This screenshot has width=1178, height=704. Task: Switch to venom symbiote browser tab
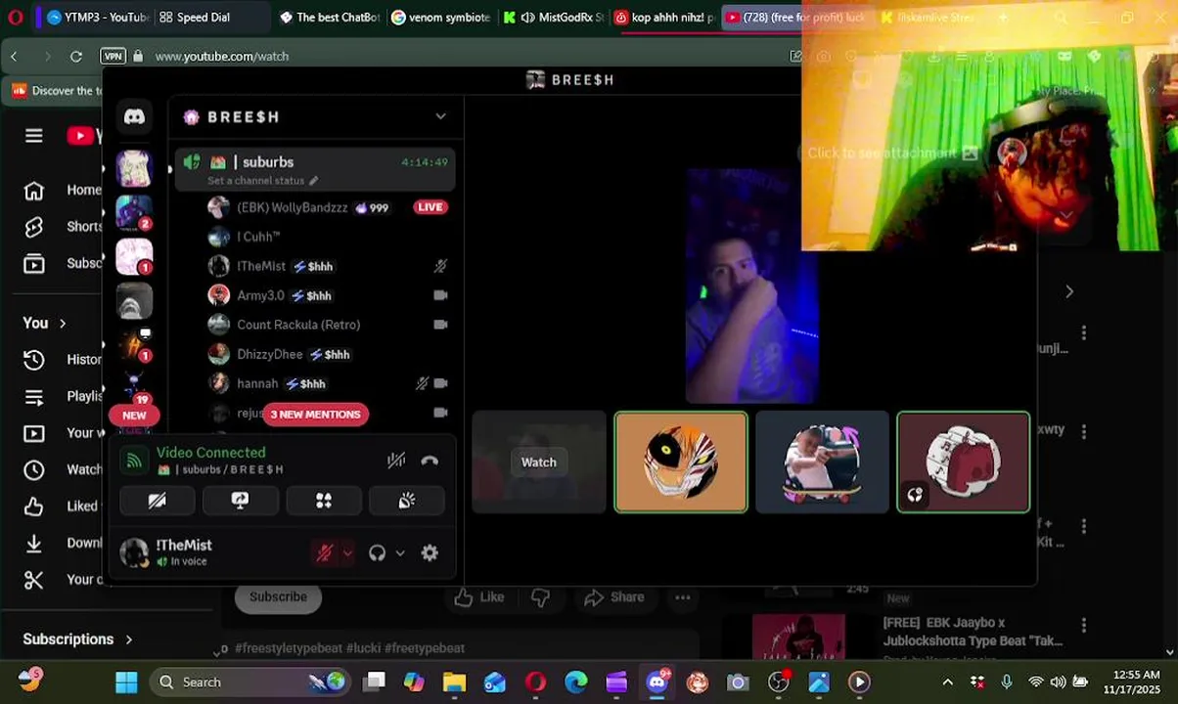[x=440, y=18]
